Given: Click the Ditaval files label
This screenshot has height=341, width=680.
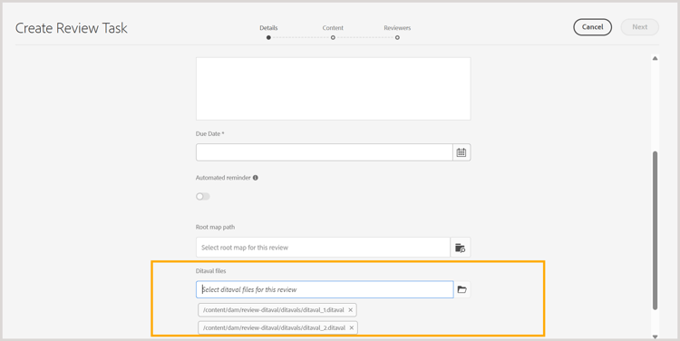Looking at the screenshot, I should pos(210,271).
